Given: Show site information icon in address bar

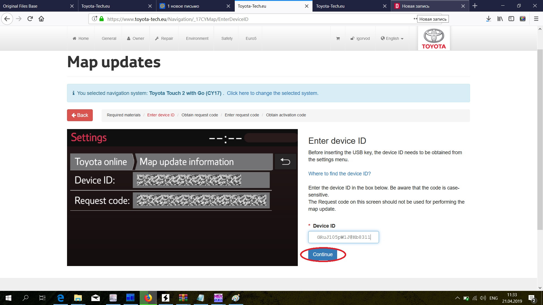Looking at the screenshot, I should pos(94,19).
